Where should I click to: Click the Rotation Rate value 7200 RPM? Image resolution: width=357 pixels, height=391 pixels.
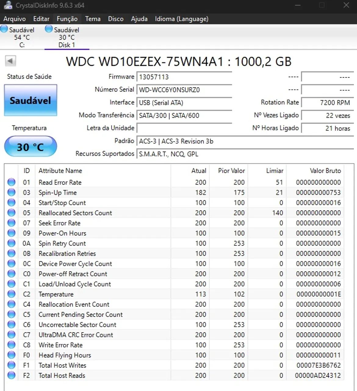click(x=327, y=103)
